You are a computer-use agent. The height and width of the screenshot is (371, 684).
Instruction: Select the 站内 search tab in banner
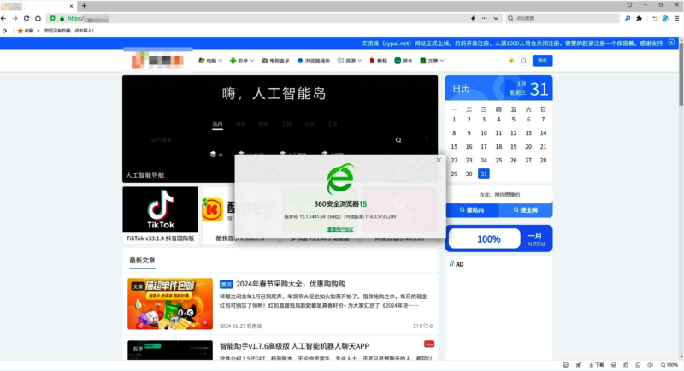point(217,124)
